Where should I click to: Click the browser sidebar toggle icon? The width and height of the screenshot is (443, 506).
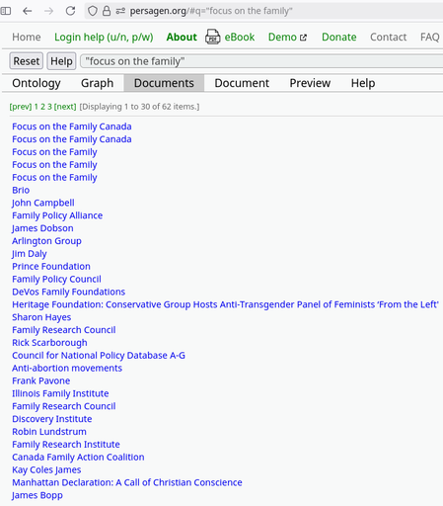tap(6, 11)
